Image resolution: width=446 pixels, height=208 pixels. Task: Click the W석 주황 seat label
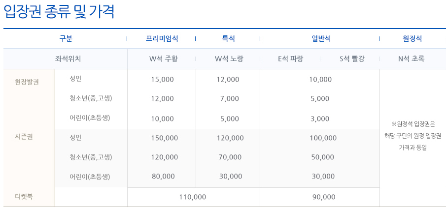pos(163,59)
